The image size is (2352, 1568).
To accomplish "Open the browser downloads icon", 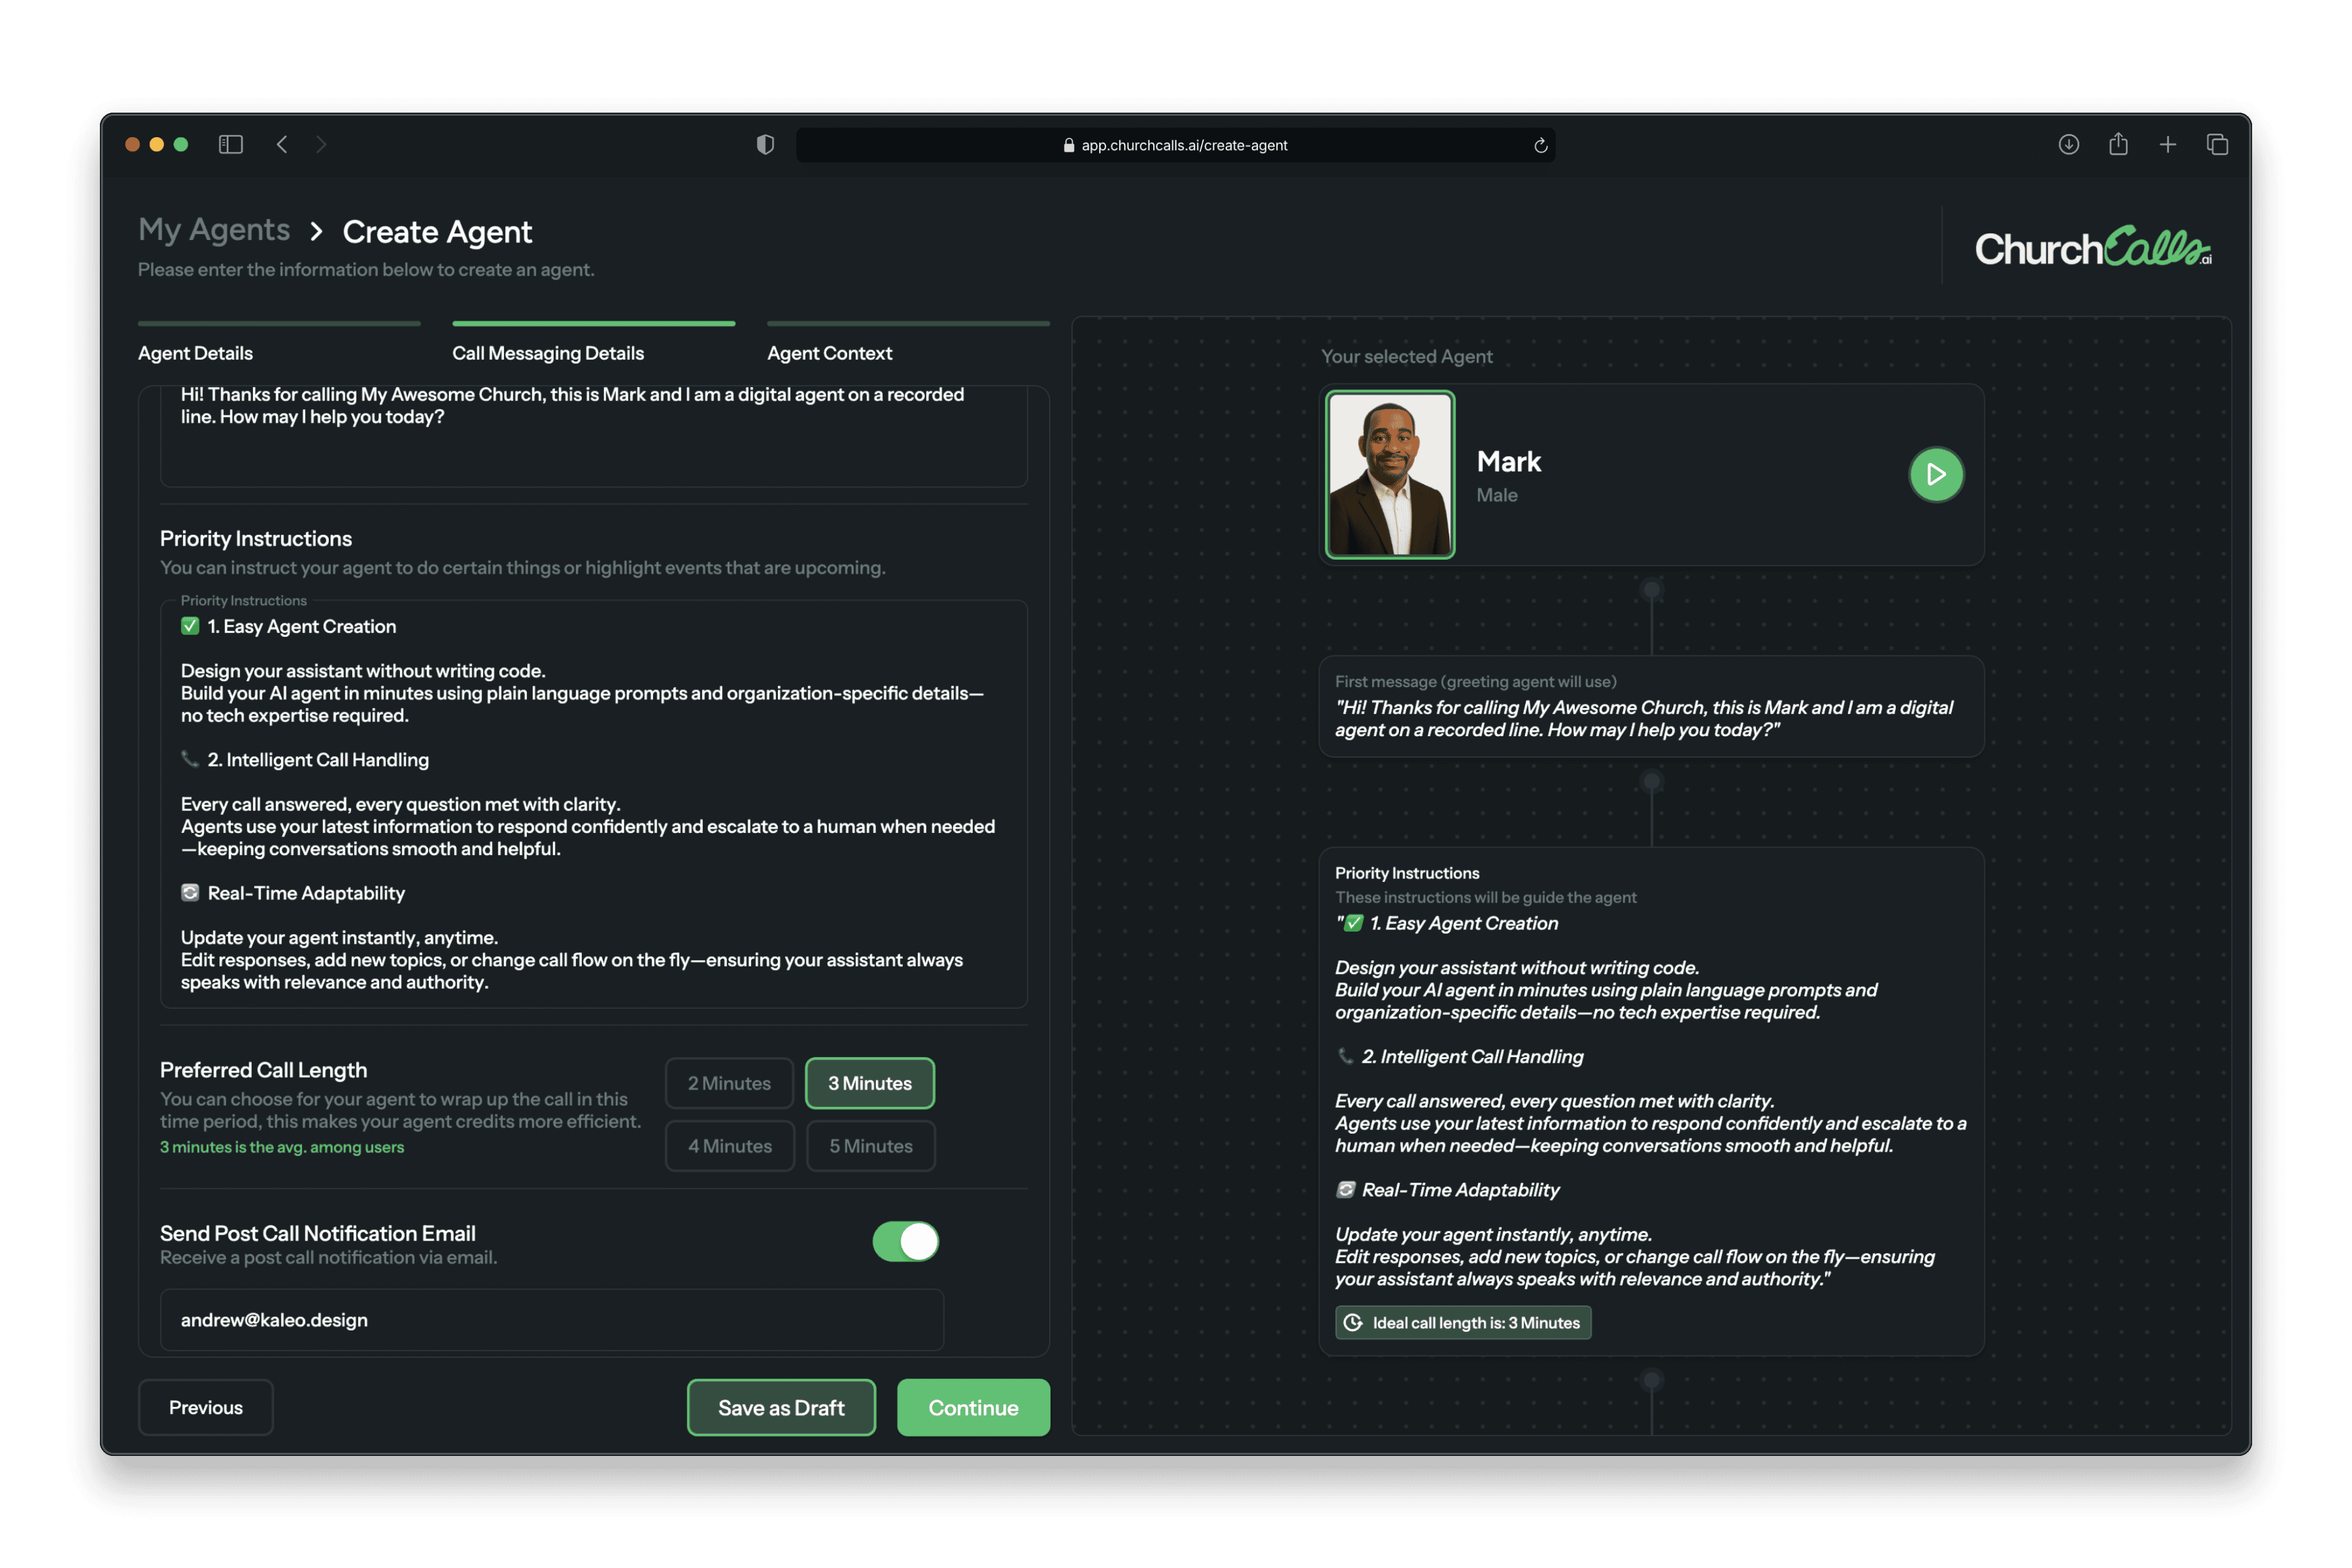I will coord(2068,145).
